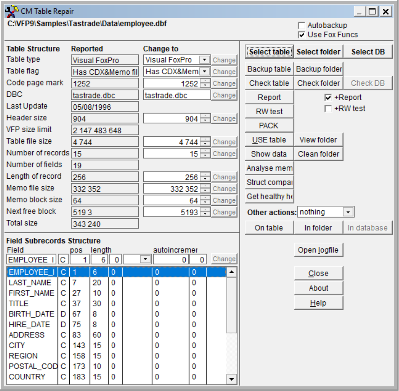The width and height of the screenshot is (399, 391).
Task: Open the logfile with the Open logfile button
Action: click(318, 250)
